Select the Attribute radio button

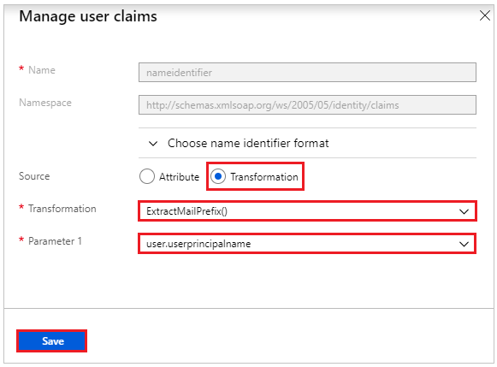(x=147, y=176)
